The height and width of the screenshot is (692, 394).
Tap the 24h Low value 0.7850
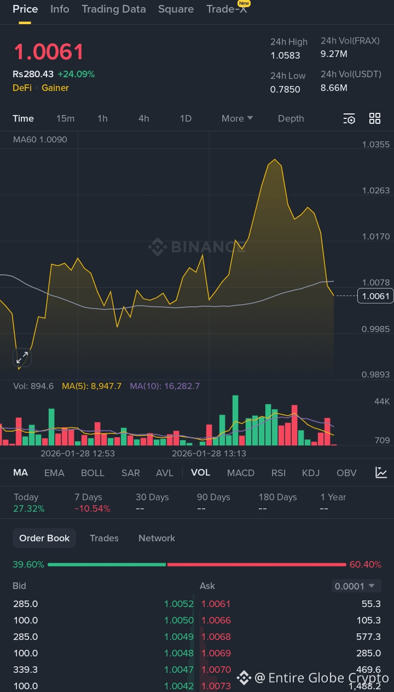285,89
